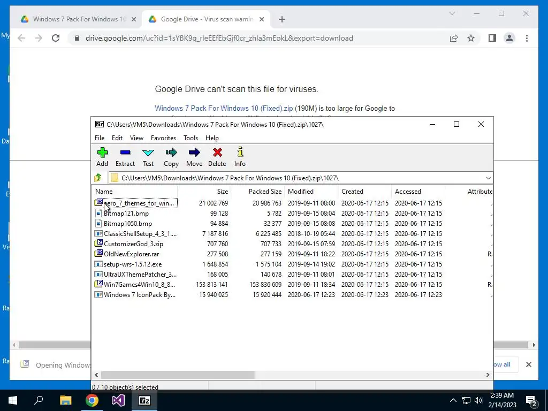This screenshot has width=548, height=411.
Task: Click the red Delete toolbar icon
Action: coord(217,157)
